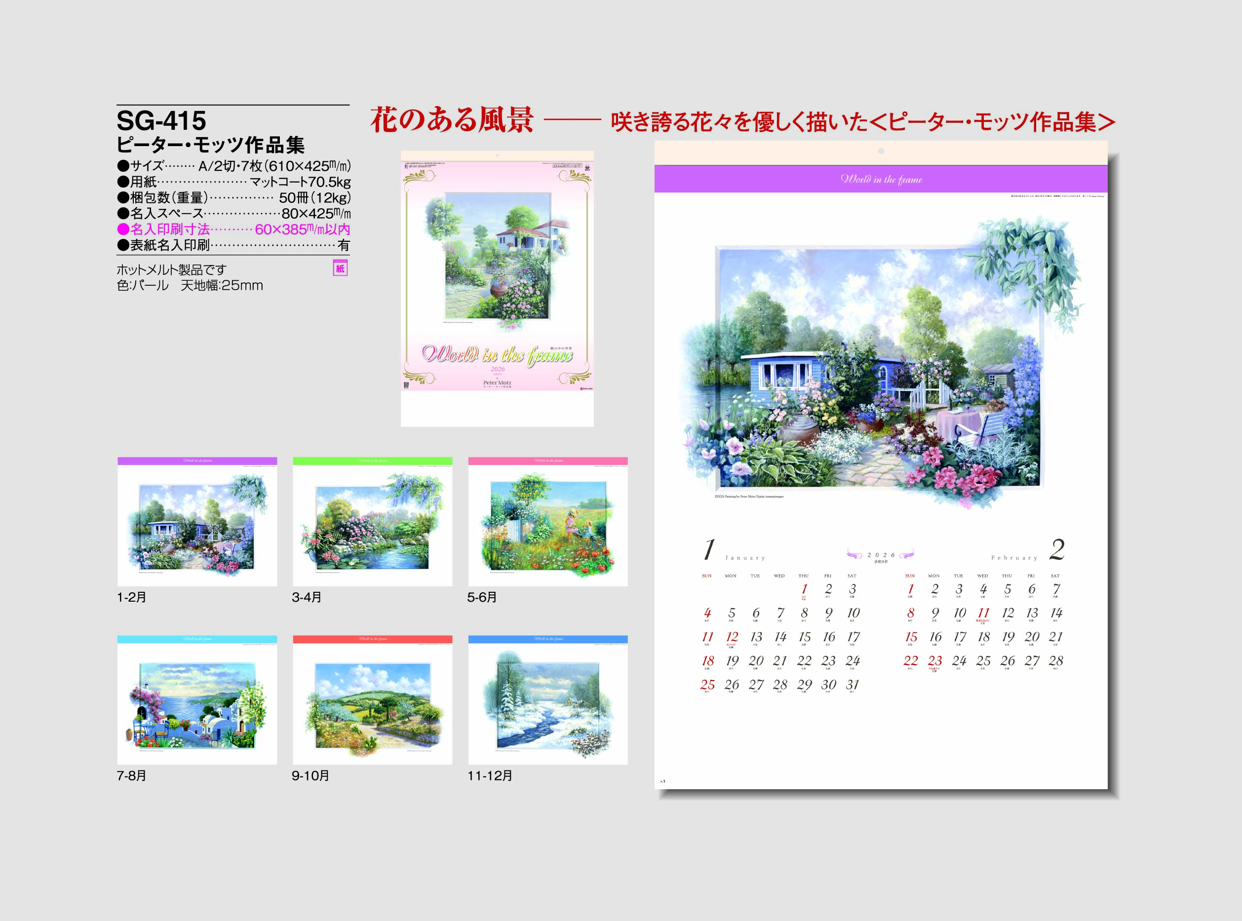Image resolution: width=1242 pixels, height=921 pixels.
Task: Open the 11-12月 snowy stream thumbnail
Action: tap(548, 700)
